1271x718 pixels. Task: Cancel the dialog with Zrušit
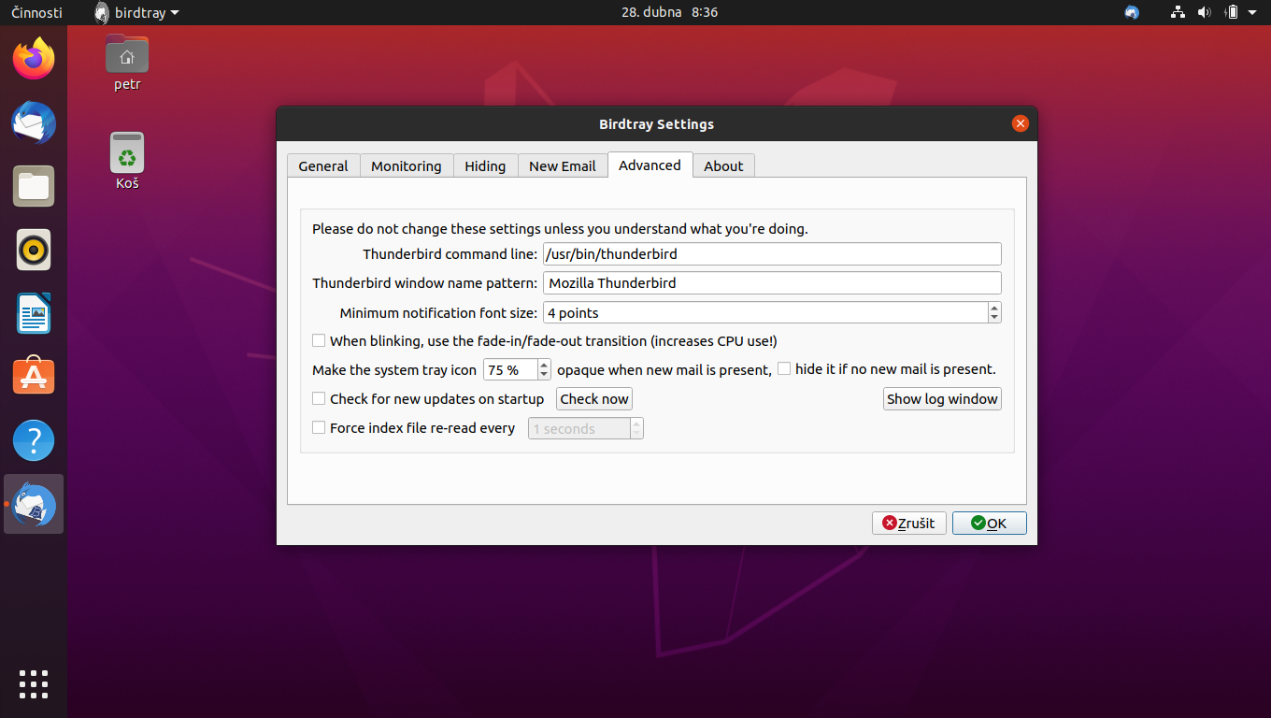pyautogui.click(x=909, y=524)
